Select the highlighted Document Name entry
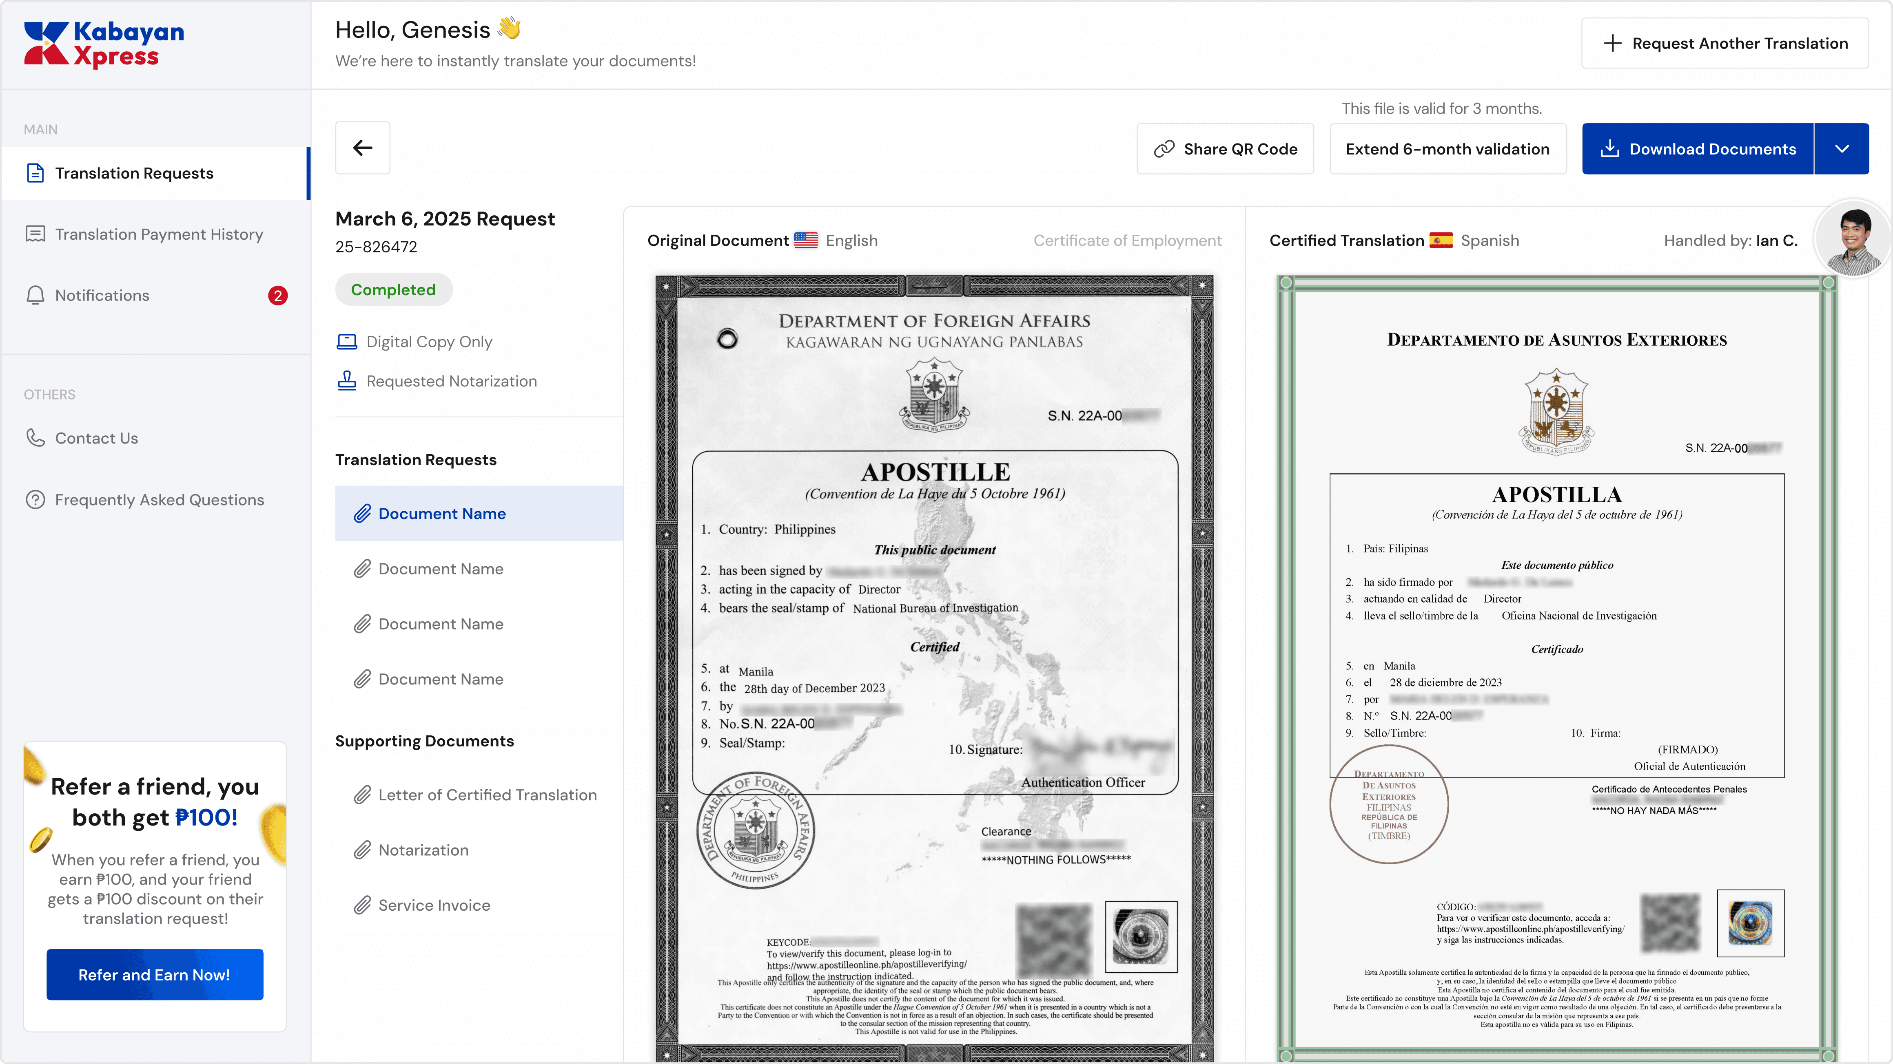 [x=442, y=513]
